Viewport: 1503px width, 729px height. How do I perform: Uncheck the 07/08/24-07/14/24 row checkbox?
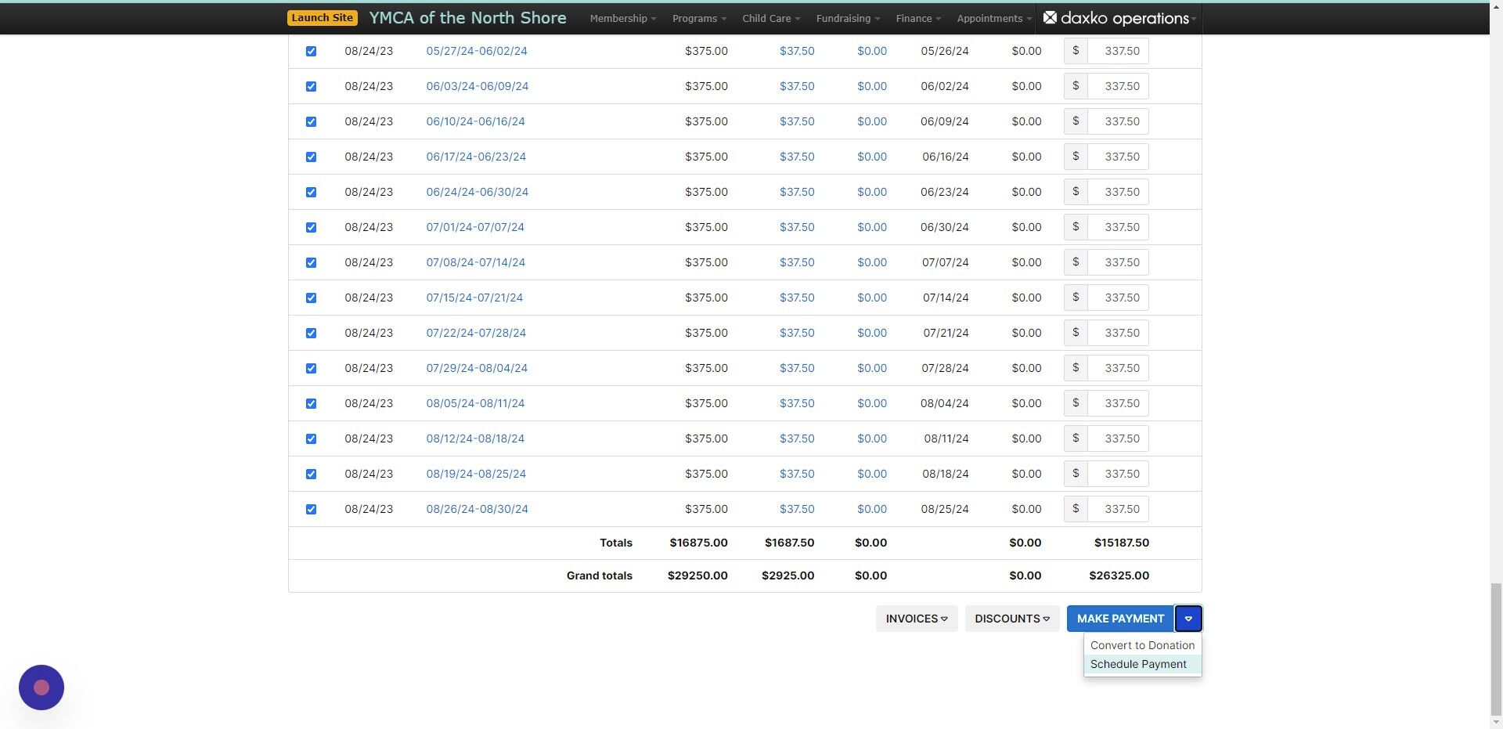pyautogui.click(x=311, y=262)
